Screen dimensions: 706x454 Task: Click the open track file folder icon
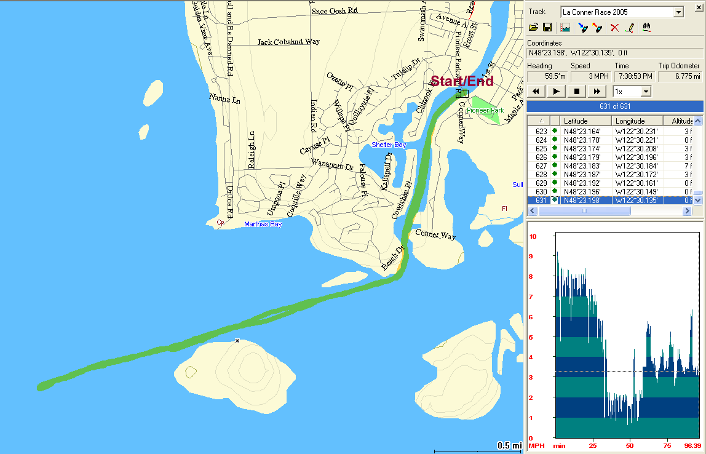[x=533, y=28]
